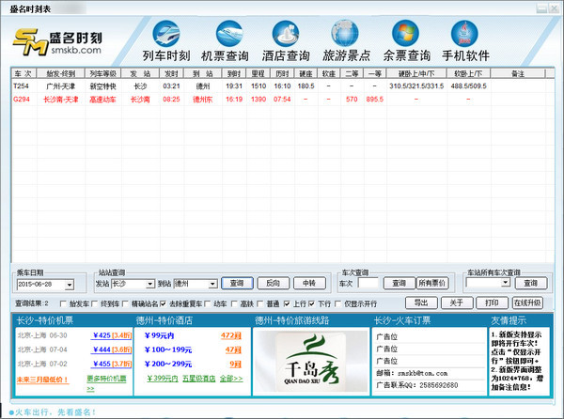Uncheck the 去除重复车 checkbox
The image size is (564, 419).
164,304
